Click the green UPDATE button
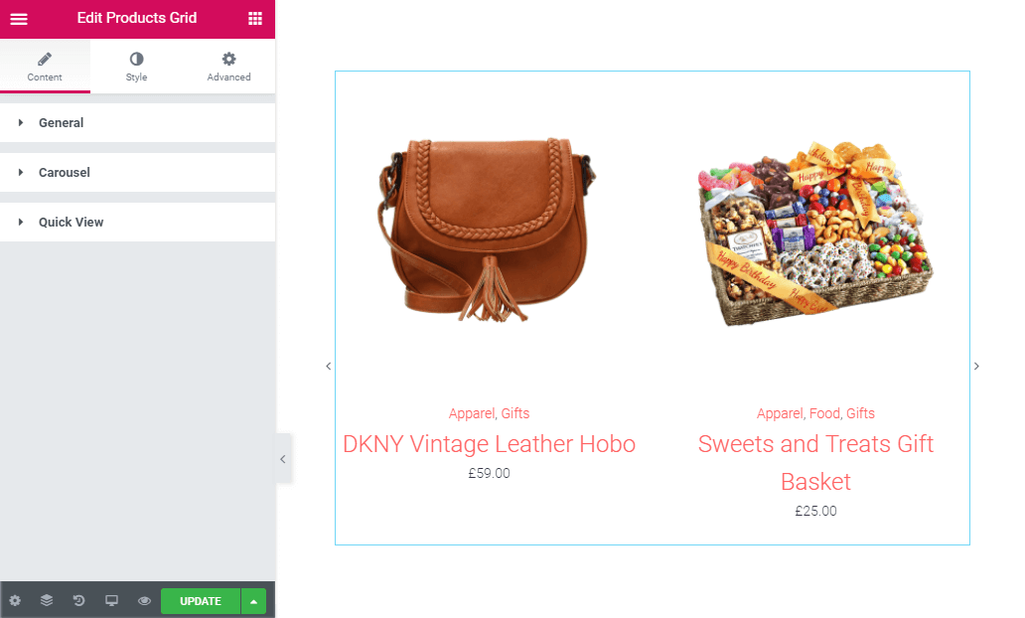This screenshot has height=618, width=1025. pos(201,601)
